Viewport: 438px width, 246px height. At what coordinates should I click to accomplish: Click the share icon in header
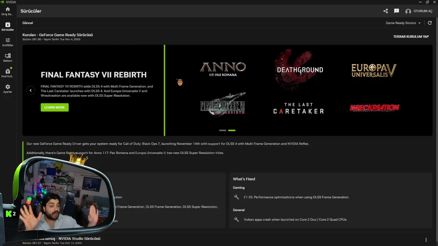386,11
